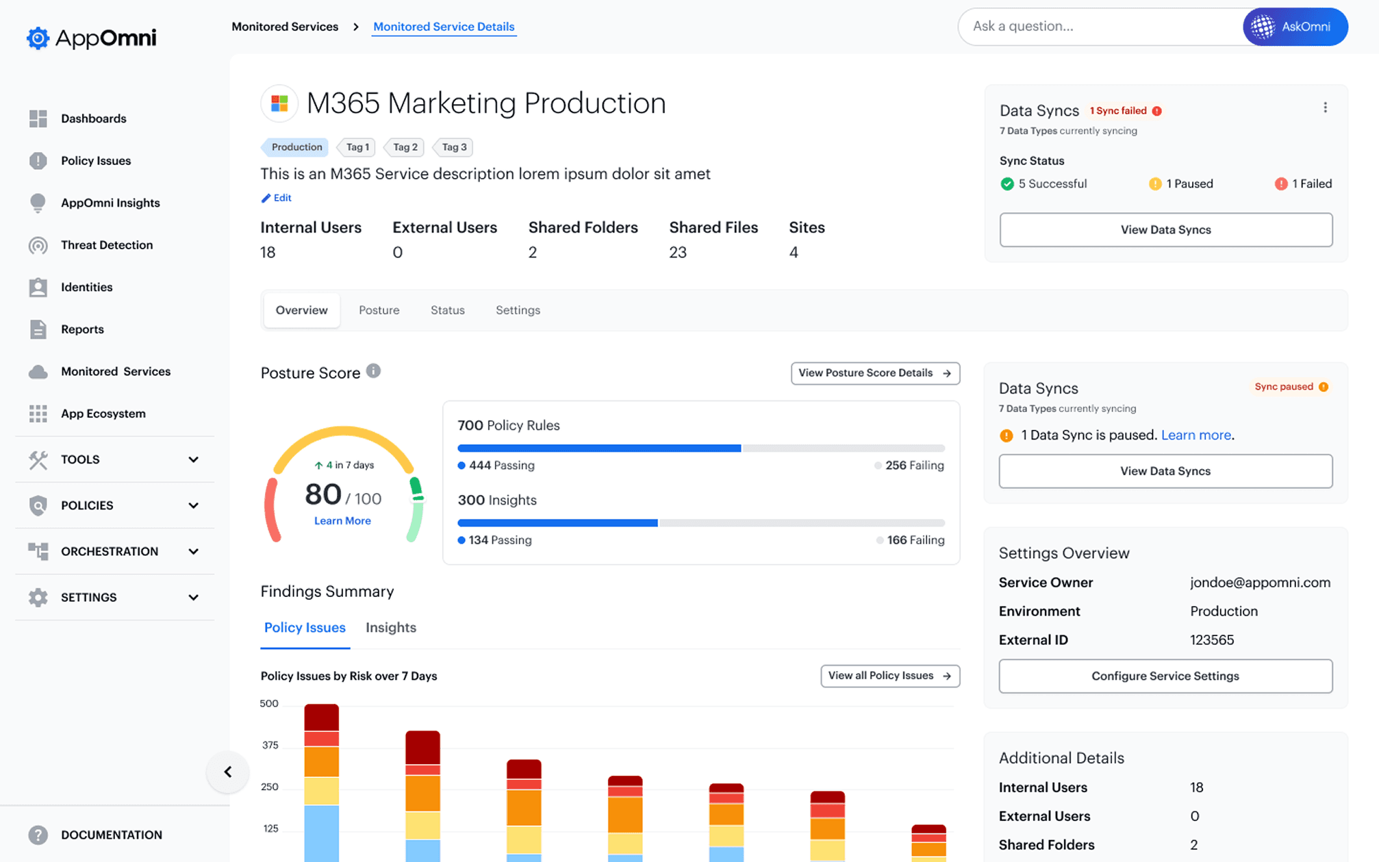Screen dimensions: 1379x862
Task: Expand the ORCHESTRATION section chevron
Action: coord(194,551)
